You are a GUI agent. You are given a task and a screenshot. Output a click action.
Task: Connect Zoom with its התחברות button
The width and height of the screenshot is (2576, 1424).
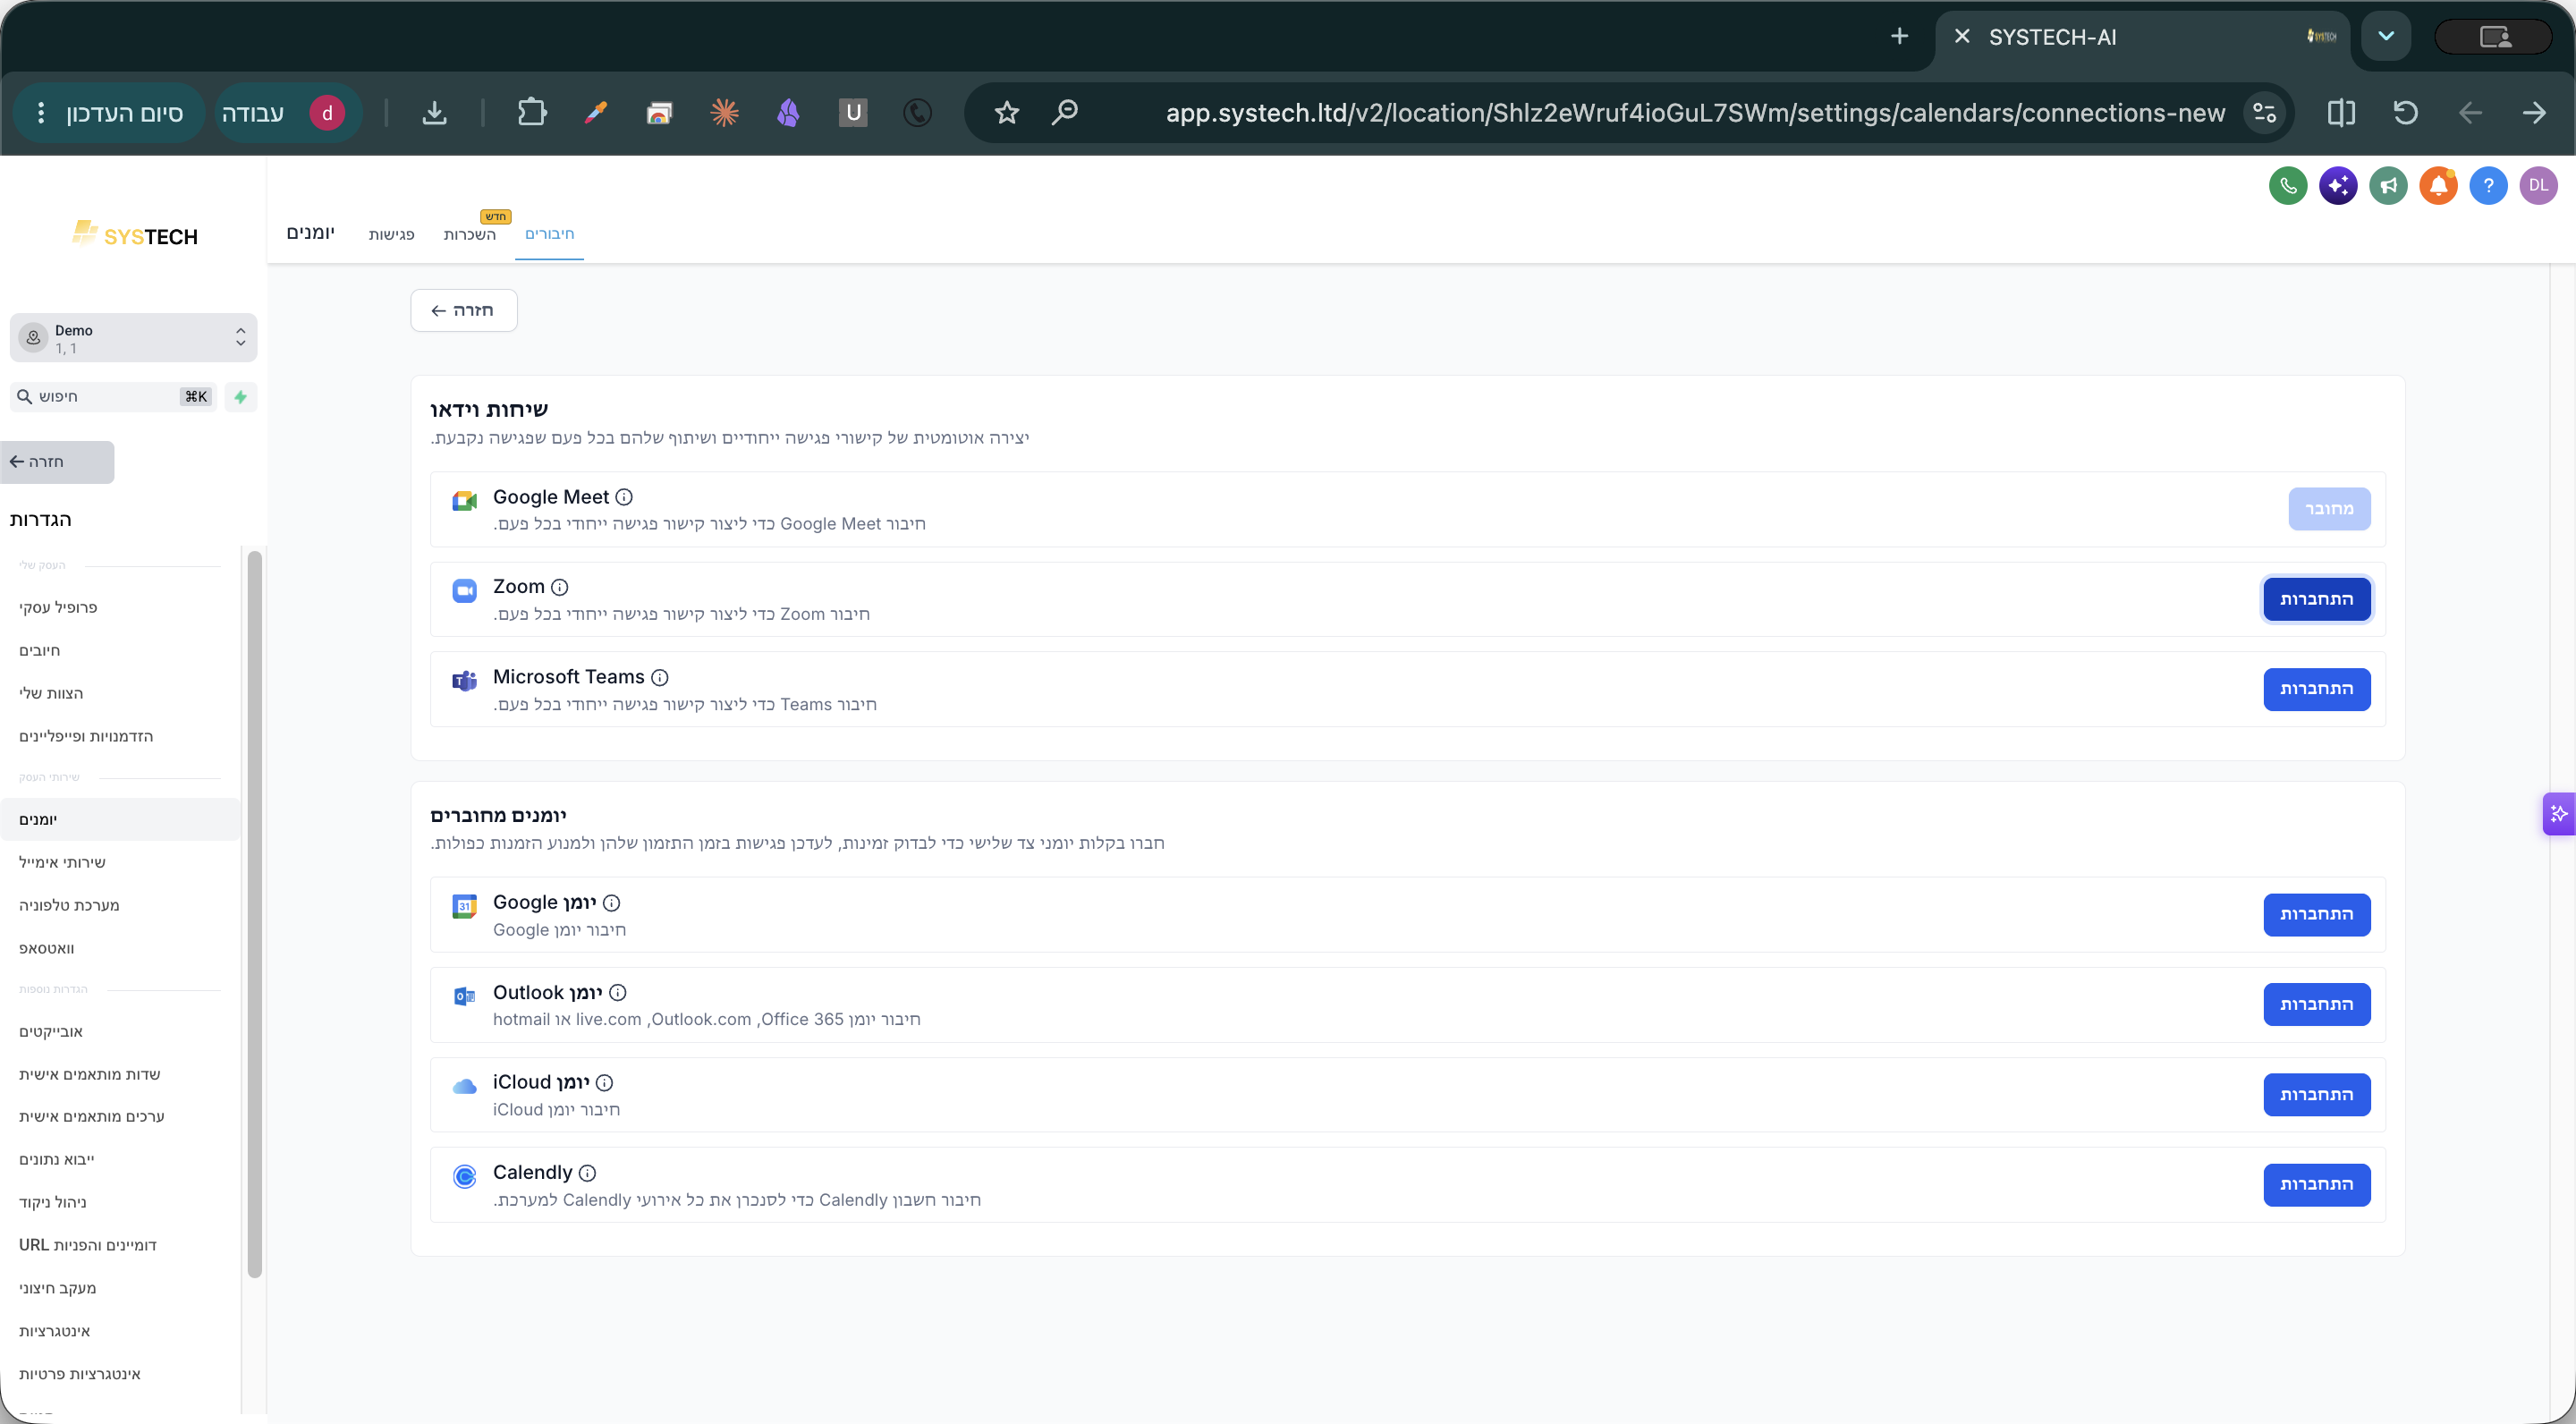tap(2316, 599)
